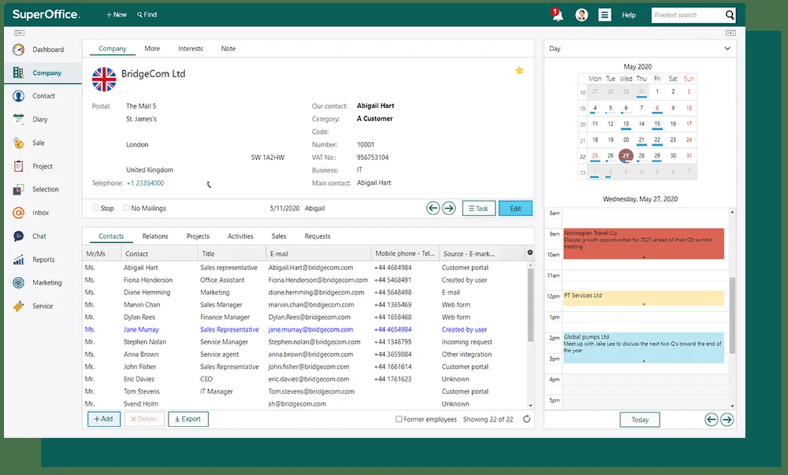Open the New menu in top bar
The width and height of the screenshot is (788, 475).
point(116,14)
